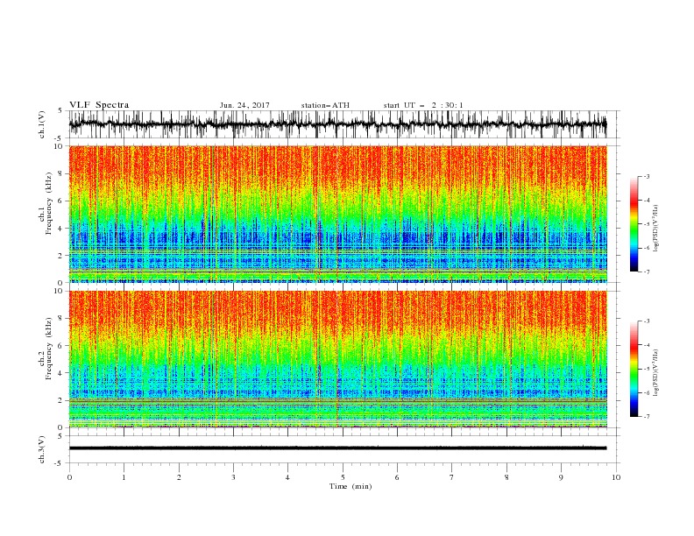Click the time axis tick label "10"
Viewport: 694px width, 536px height.
coord(616,477)
